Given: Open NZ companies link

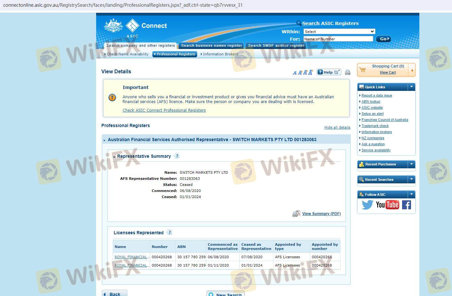Looking at the screenshot, I should (373, 138).
